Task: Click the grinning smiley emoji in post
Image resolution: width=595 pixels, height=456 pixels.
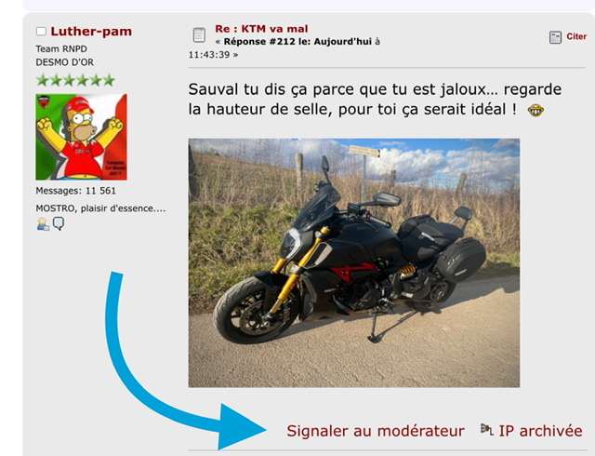Action: (x=535, y=111)
